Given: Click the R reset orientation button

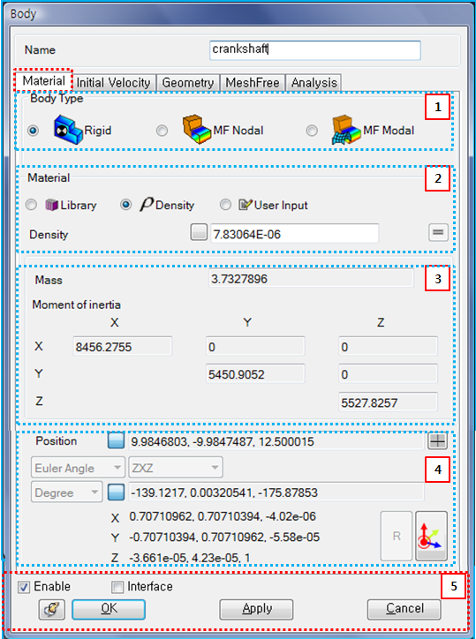Looking at the screenshot, I should pyautogui.click(x=397, y=537).
